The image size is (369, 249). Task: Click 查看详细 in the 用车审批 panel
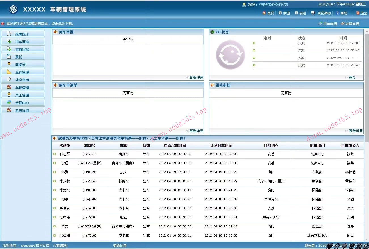click(196, 78)
